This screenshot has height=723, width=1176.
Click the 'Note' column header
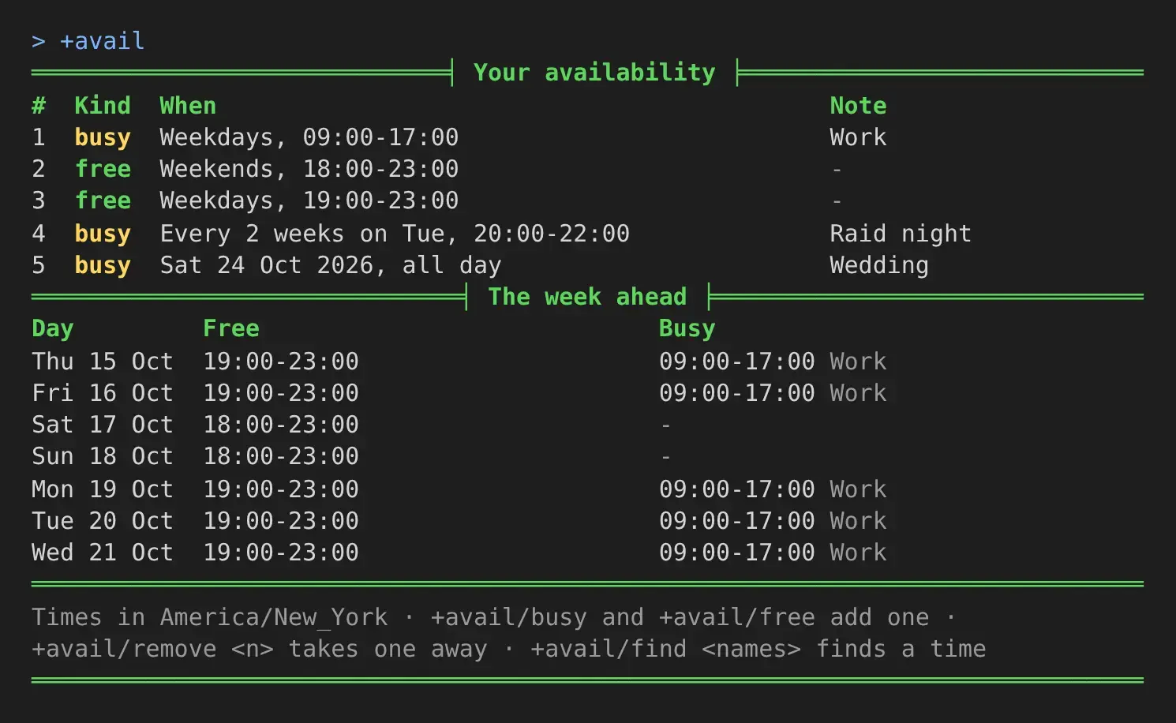[x=858, y=106]
